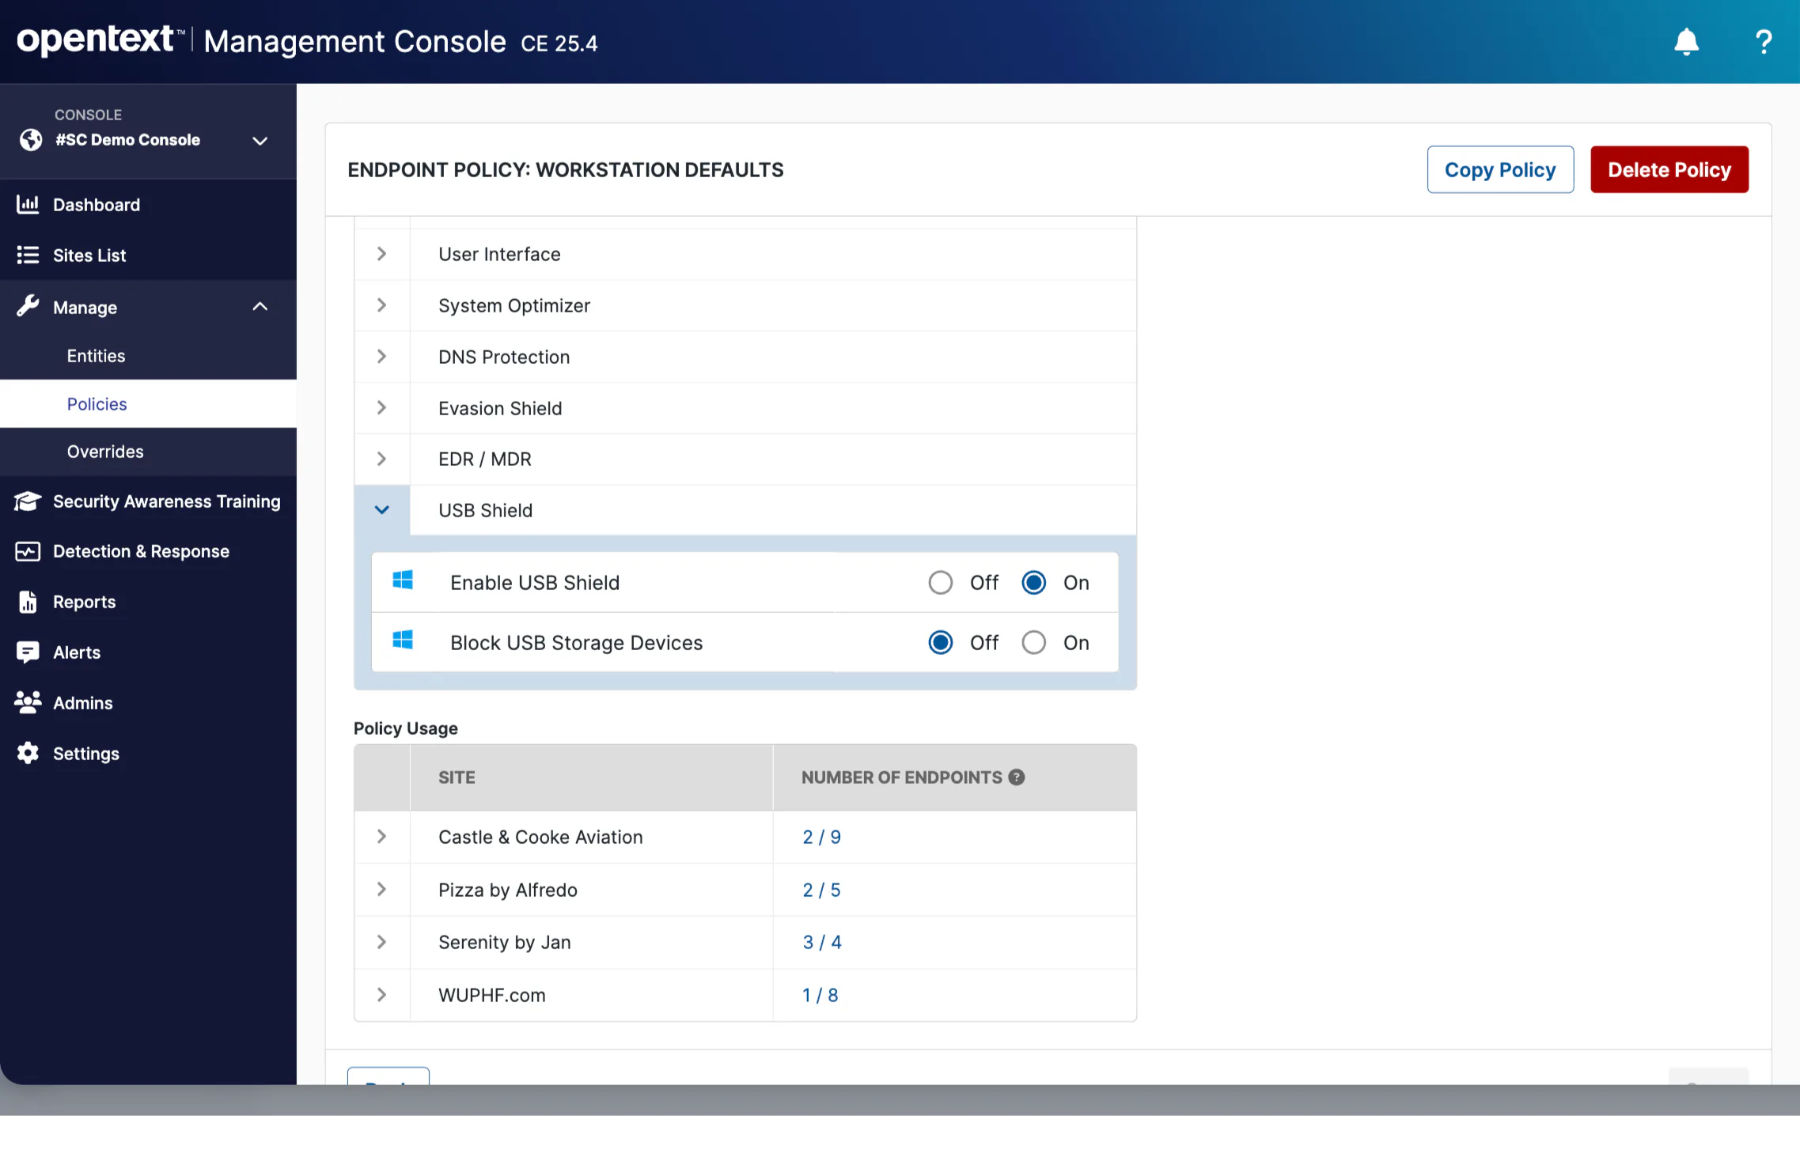Screen dimensions: 1800x1176
Task: Collapse the USB Shield section
Action: pos(382,510)
